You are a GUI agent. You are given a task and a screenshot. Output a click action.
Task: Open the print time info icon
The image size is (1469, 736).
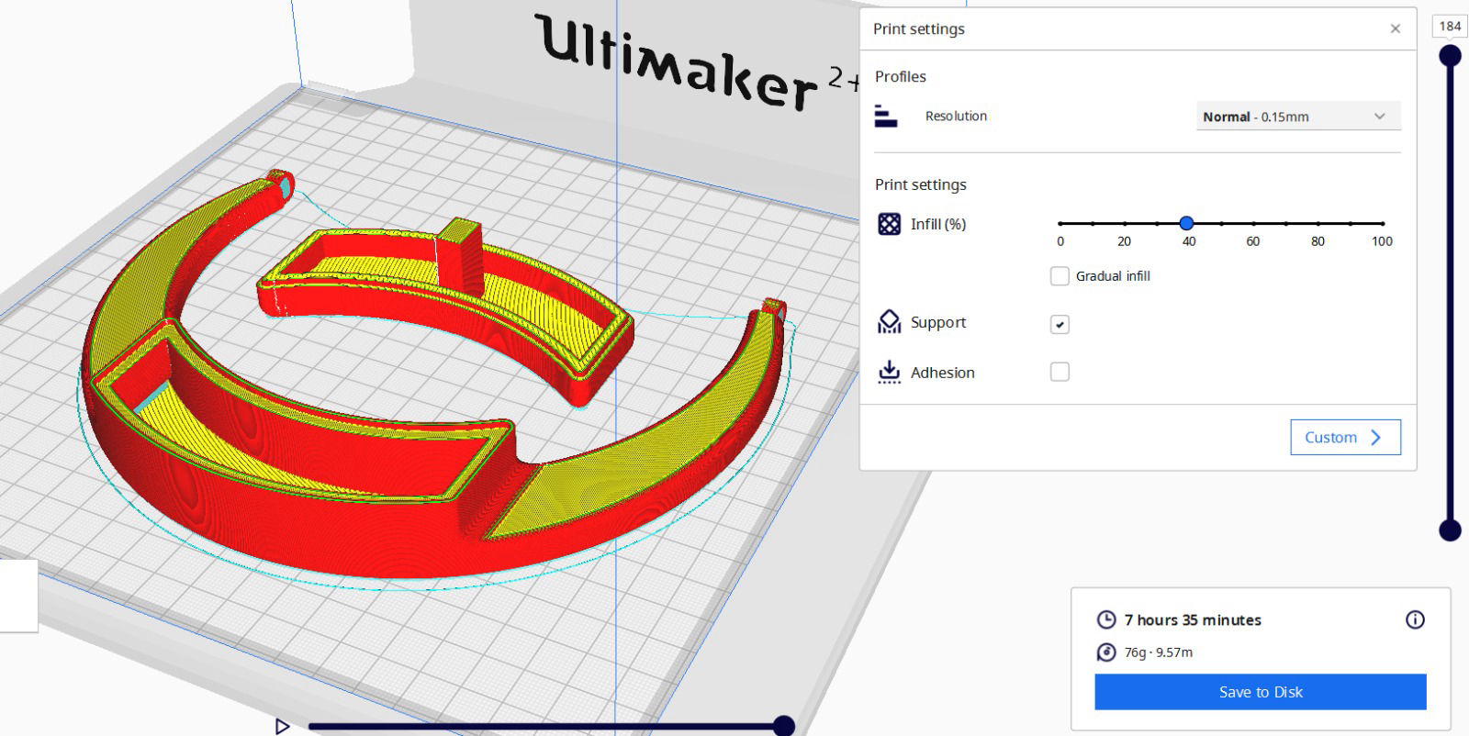(x=1415, y=619)
